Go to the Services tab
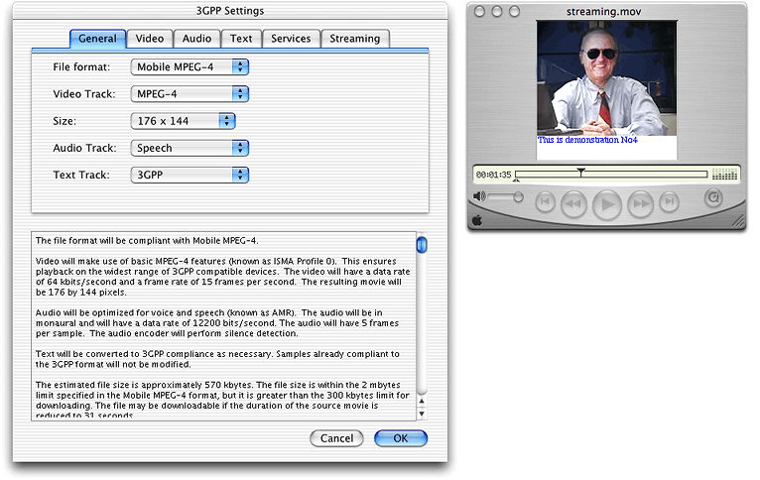Image resolution: width=760 pixels, height=480 pixels. coord(291,39)
